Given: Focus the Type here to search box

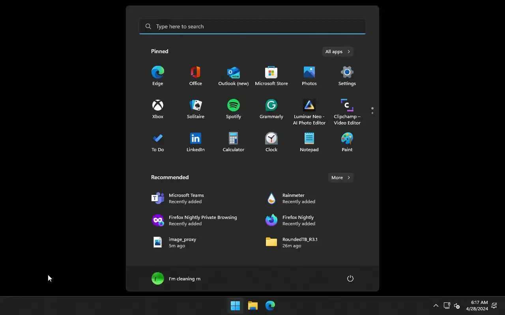Looking at the screenshot, I should (252, 26).
